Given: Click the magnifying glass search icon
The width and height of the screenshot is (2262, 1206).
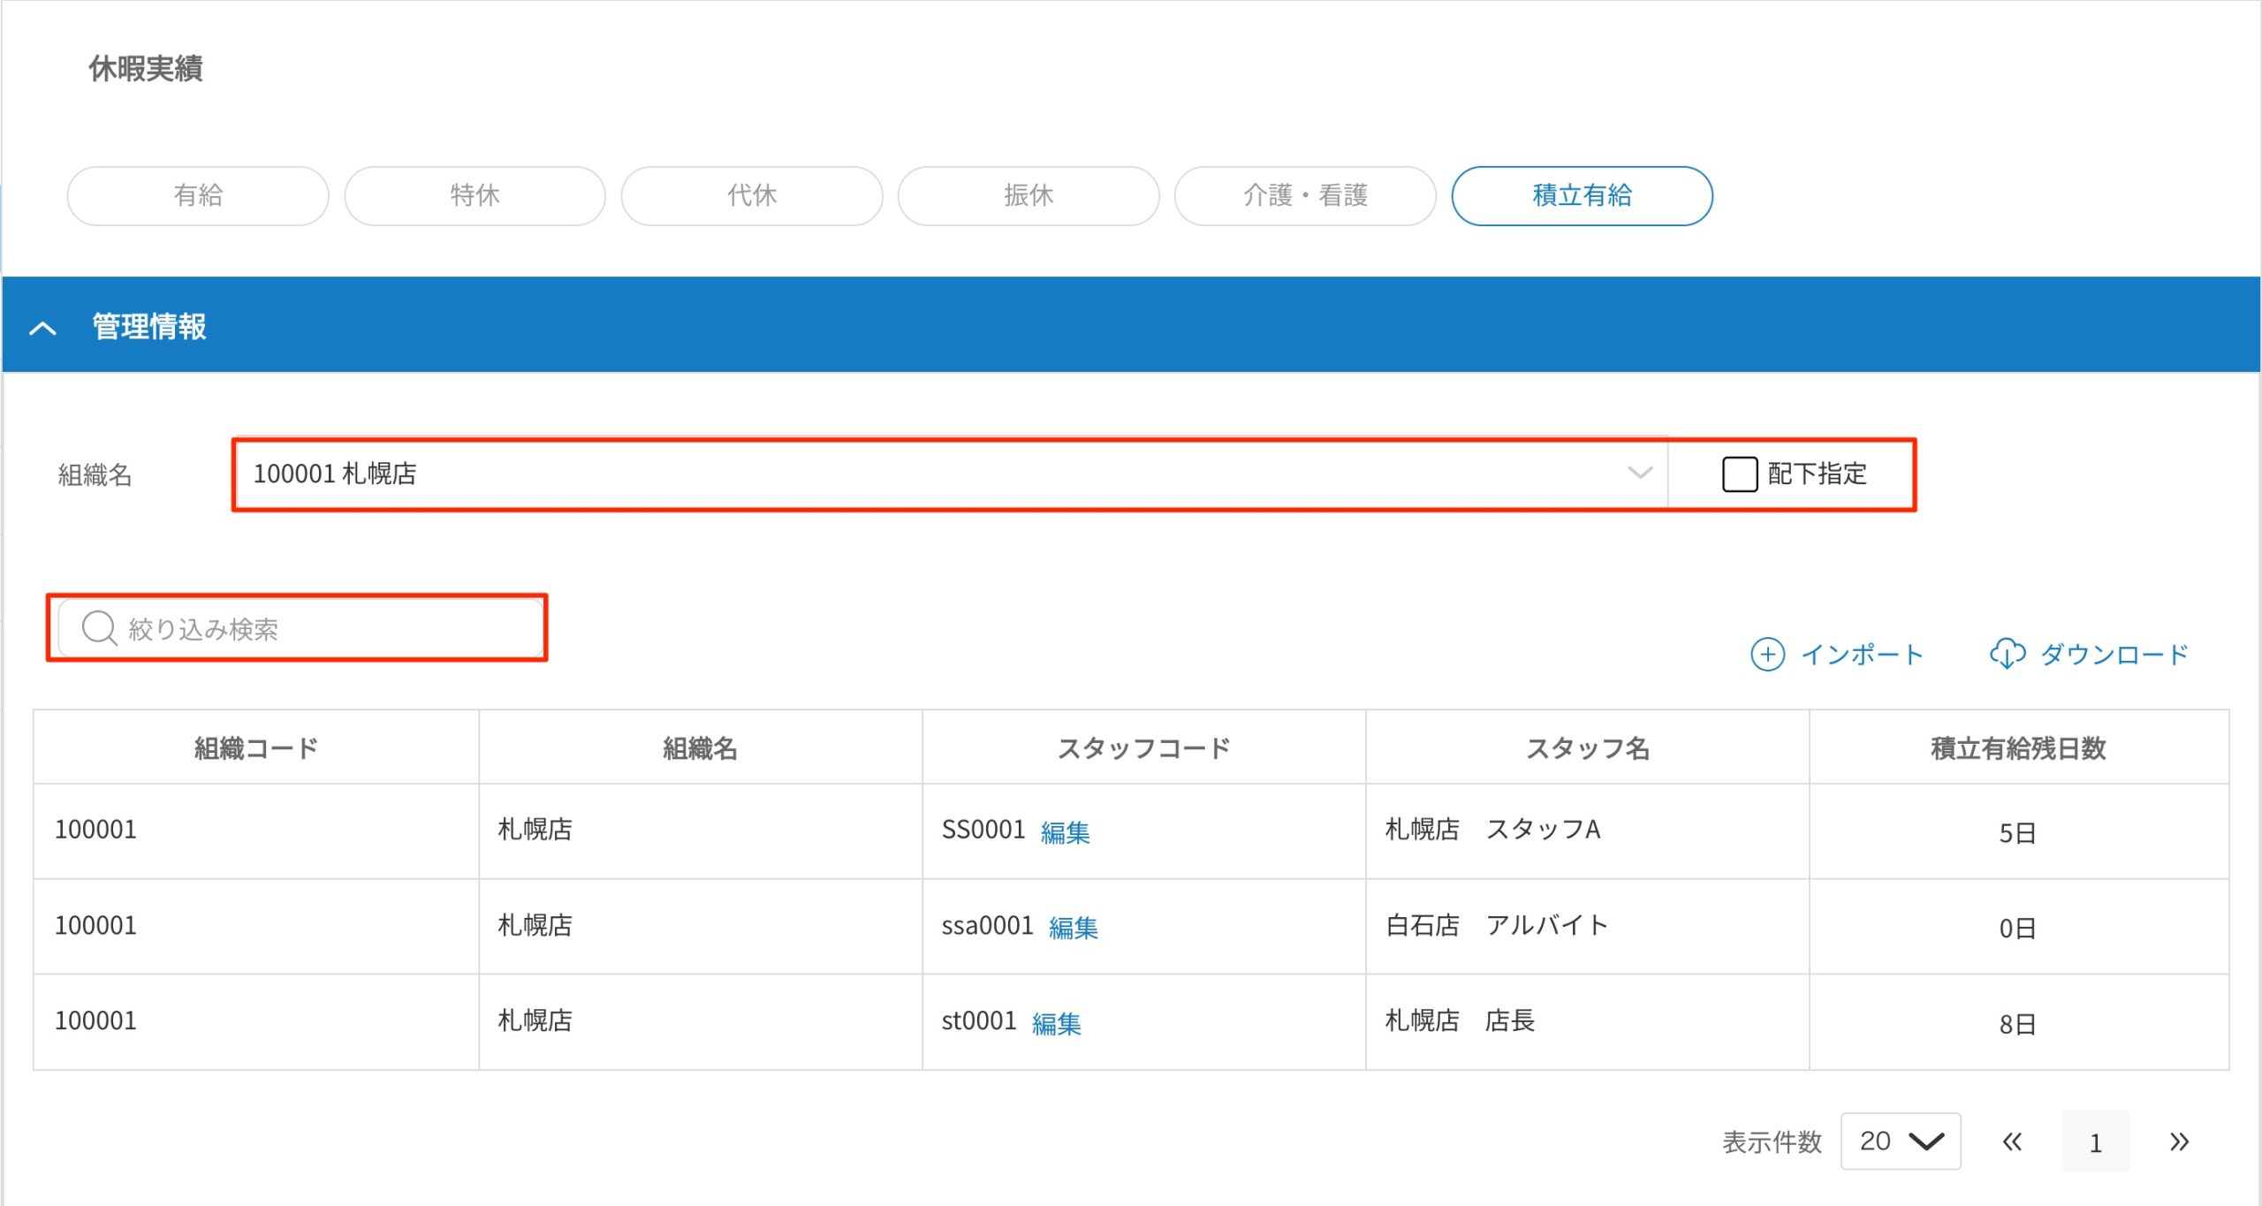Looking at the screenshot, I should click(x=100, y=628).
